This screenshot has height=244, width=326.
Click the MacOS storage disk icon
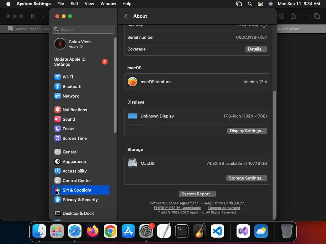click(x=132, y=163)
